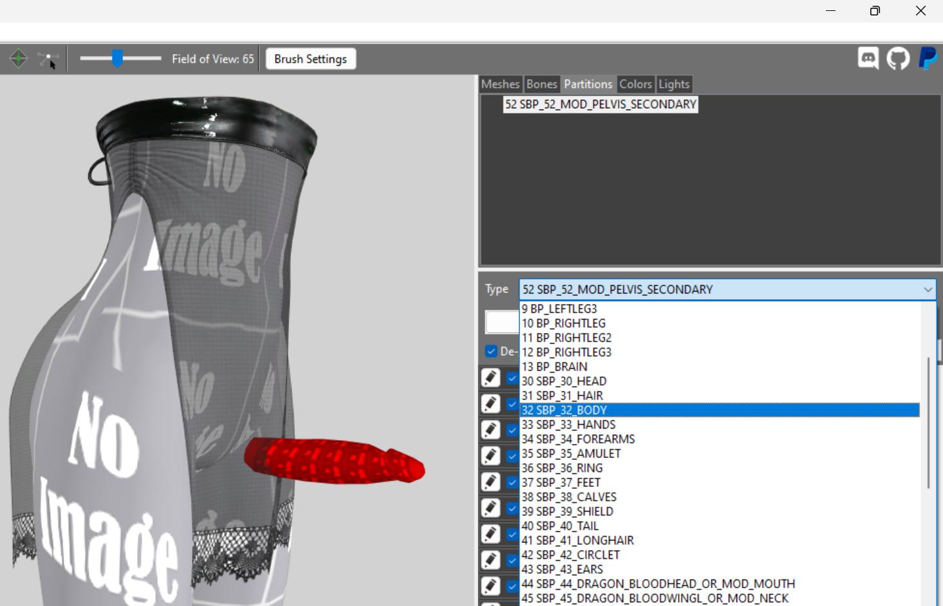Image resolution: width=943 pixels, height=606 pixels.
Task: Open the Partitions tab
Action: tap(588, 84)
